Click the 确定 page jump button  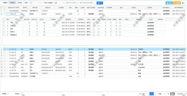point(173,94)
